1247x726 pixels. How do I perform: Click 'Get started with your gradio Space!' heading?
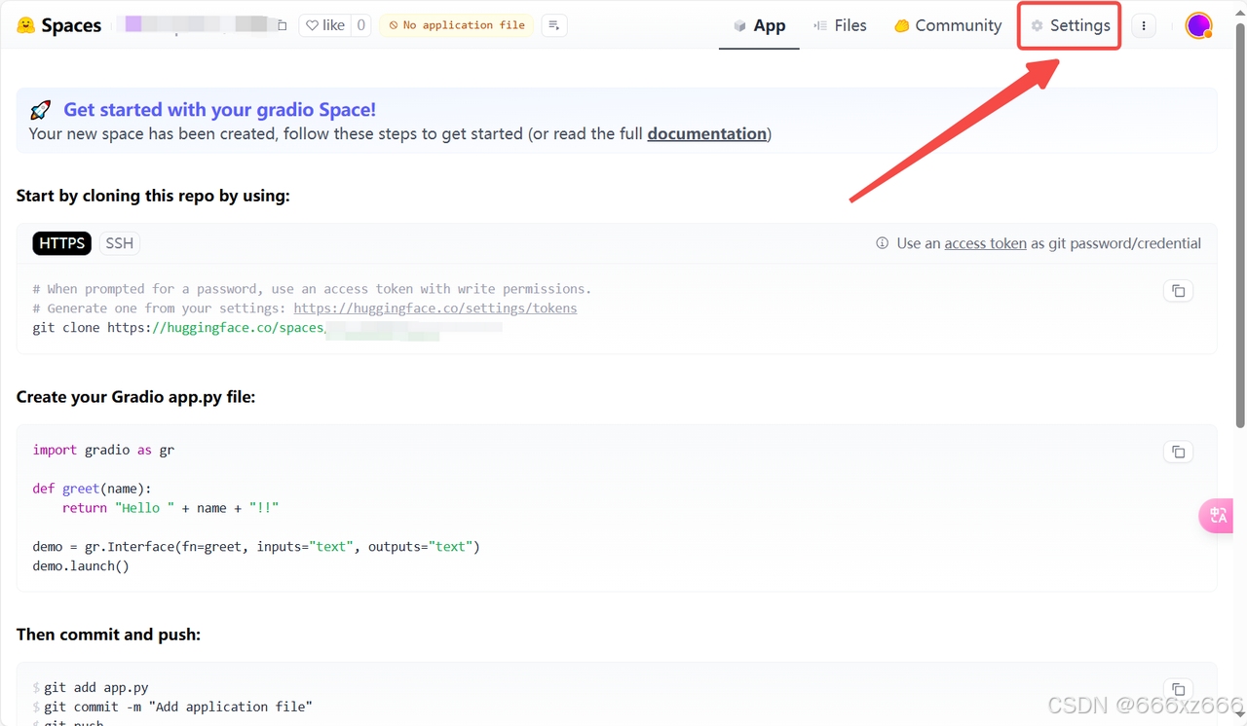click(219, 110)
